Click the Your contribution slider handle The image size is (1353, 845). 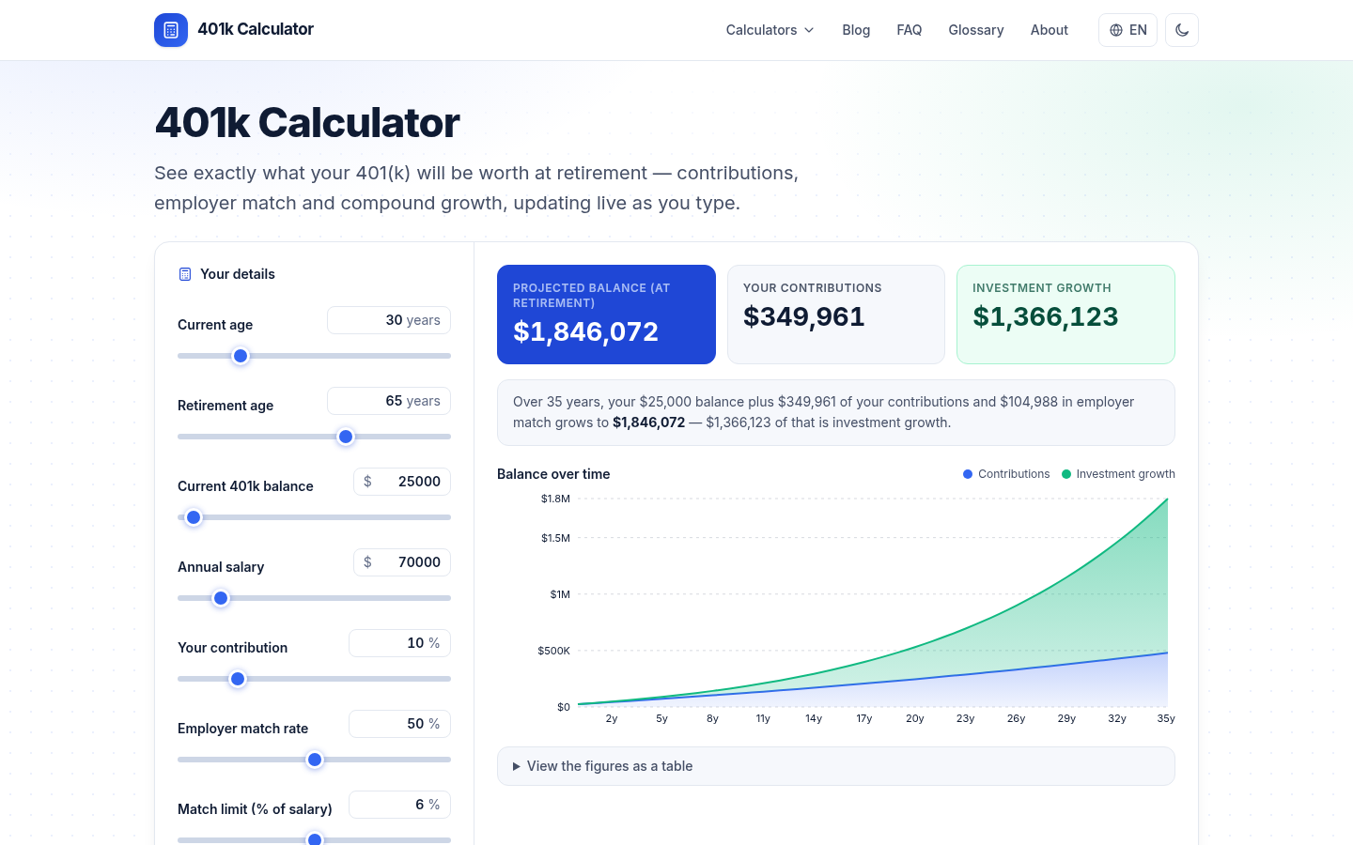pyautogui.click(x=238, y=679)
